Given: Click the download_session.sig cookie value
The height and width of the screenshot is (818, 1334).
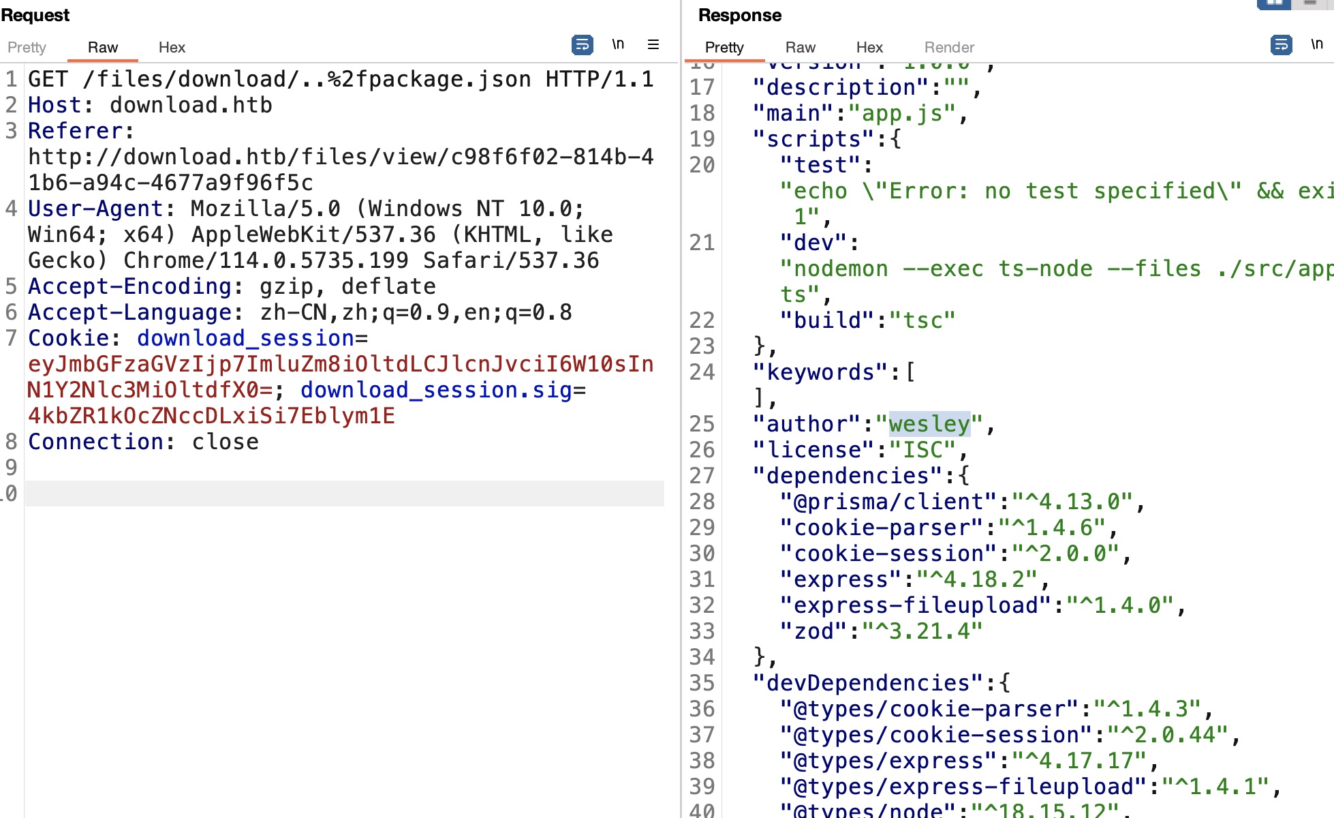Looking at the screenshot, I should tap(211, 416).
